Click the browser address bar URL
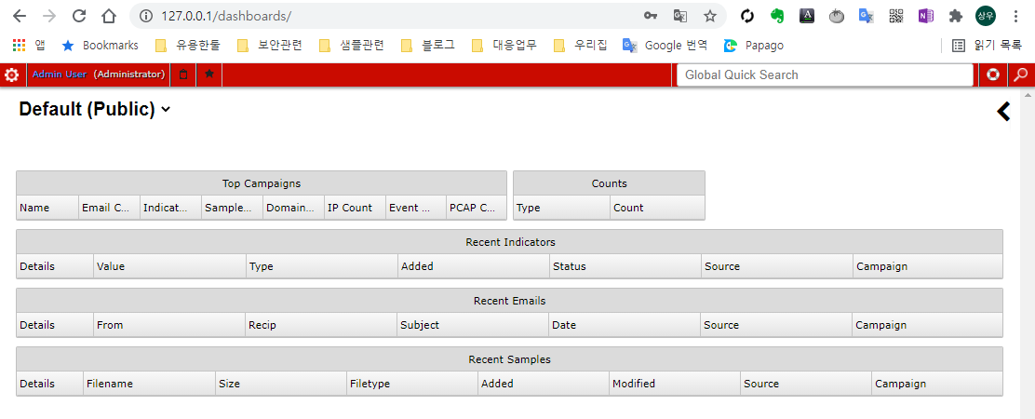The image size is (1035, 419). point(226,16)
